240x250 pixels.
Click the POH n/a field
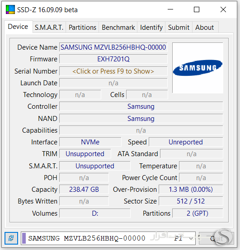click(x=84, y=178)
